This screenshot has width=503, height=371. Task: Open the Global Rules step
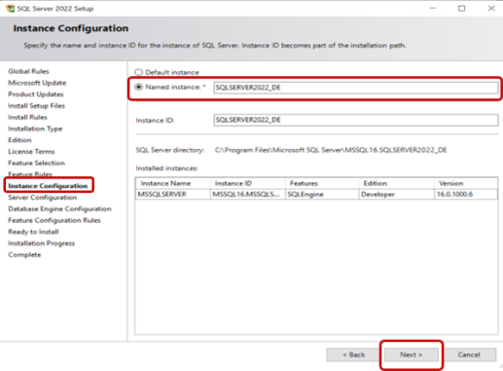(28, 71)
